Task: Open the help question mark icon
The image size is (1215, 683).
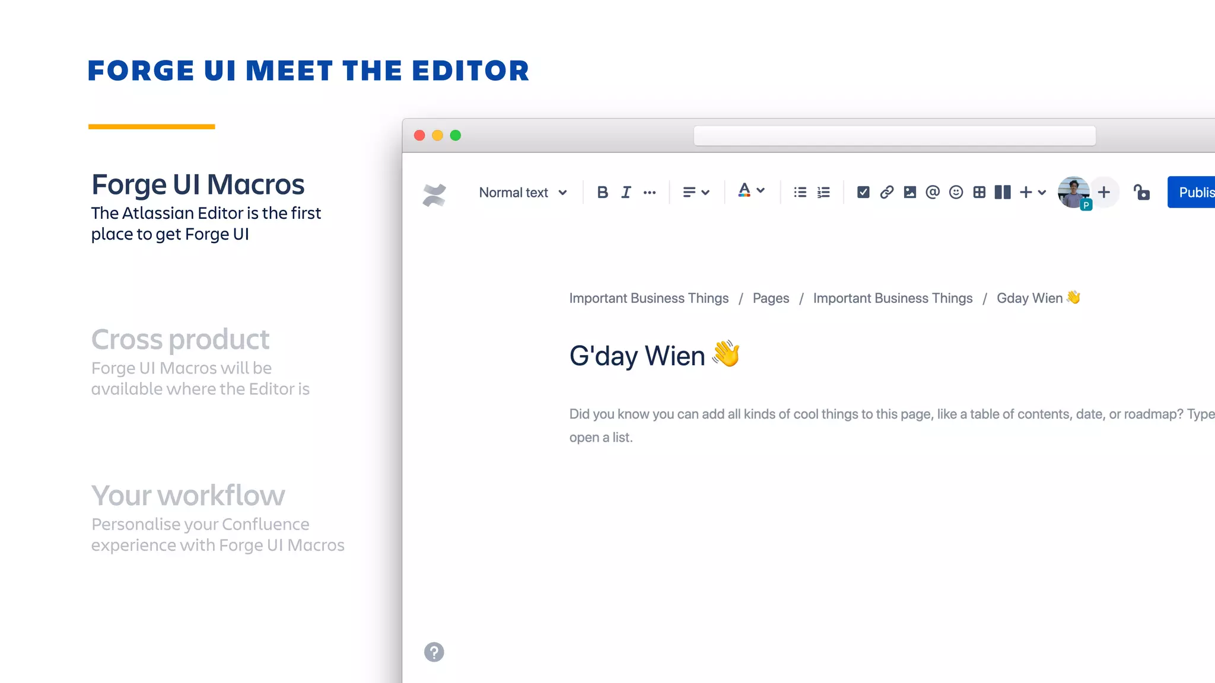Action: tap(434, 652)
